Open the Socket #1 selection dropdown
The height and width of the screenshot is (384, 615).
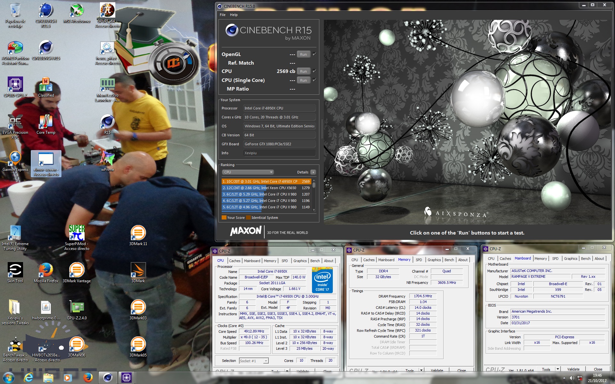point(254,361)
